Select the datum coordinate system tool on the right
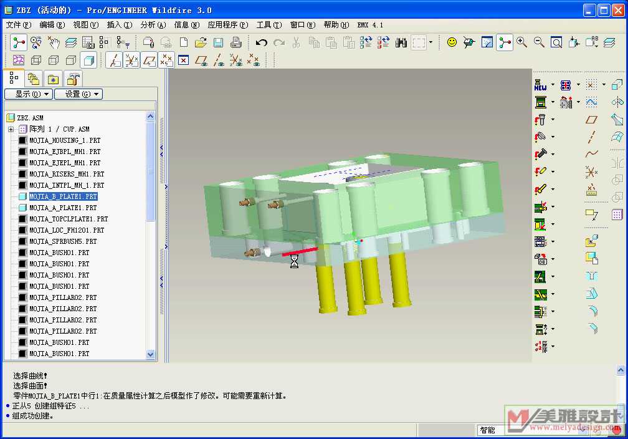The height and width of the screenshot is (439, 628). (x=591, y=171)
